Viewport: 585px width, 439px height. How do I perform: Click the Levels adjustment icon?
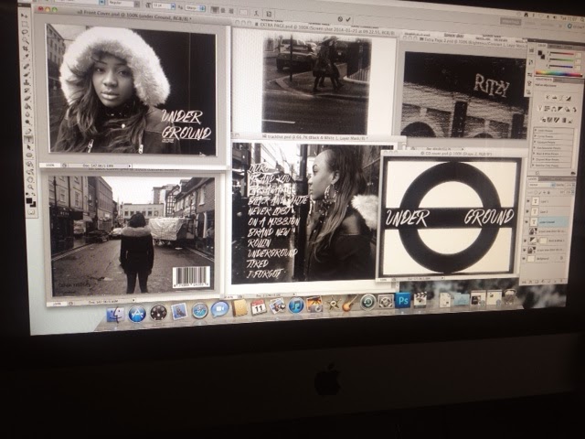point(555,98)
